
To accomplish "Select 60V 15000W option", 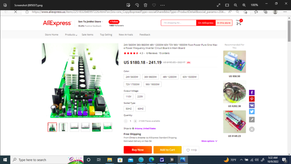I will click(x=189, y=77).
